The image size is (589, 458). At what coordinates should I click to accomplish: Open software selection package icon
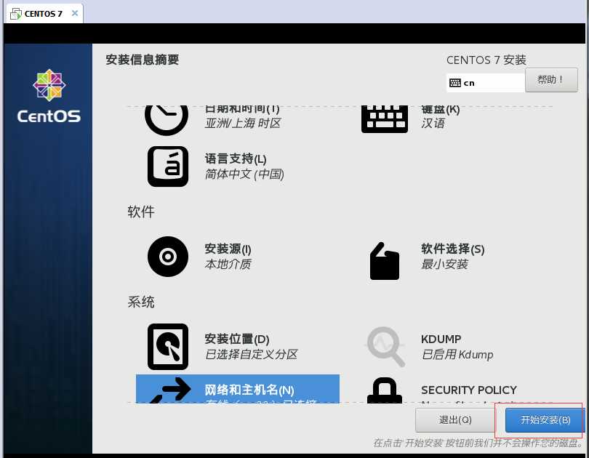tap(385, 261)
